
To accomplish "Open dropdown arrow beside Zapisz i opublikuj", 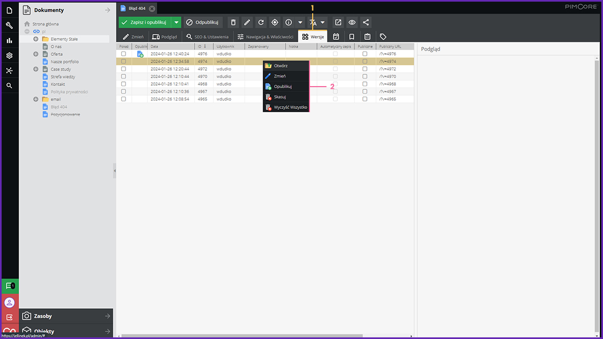I will point(177,22).
